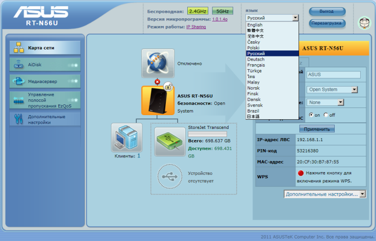Click the advanced settings tools icon
Screen dimensions: 376x241
(x=19, y=119)
